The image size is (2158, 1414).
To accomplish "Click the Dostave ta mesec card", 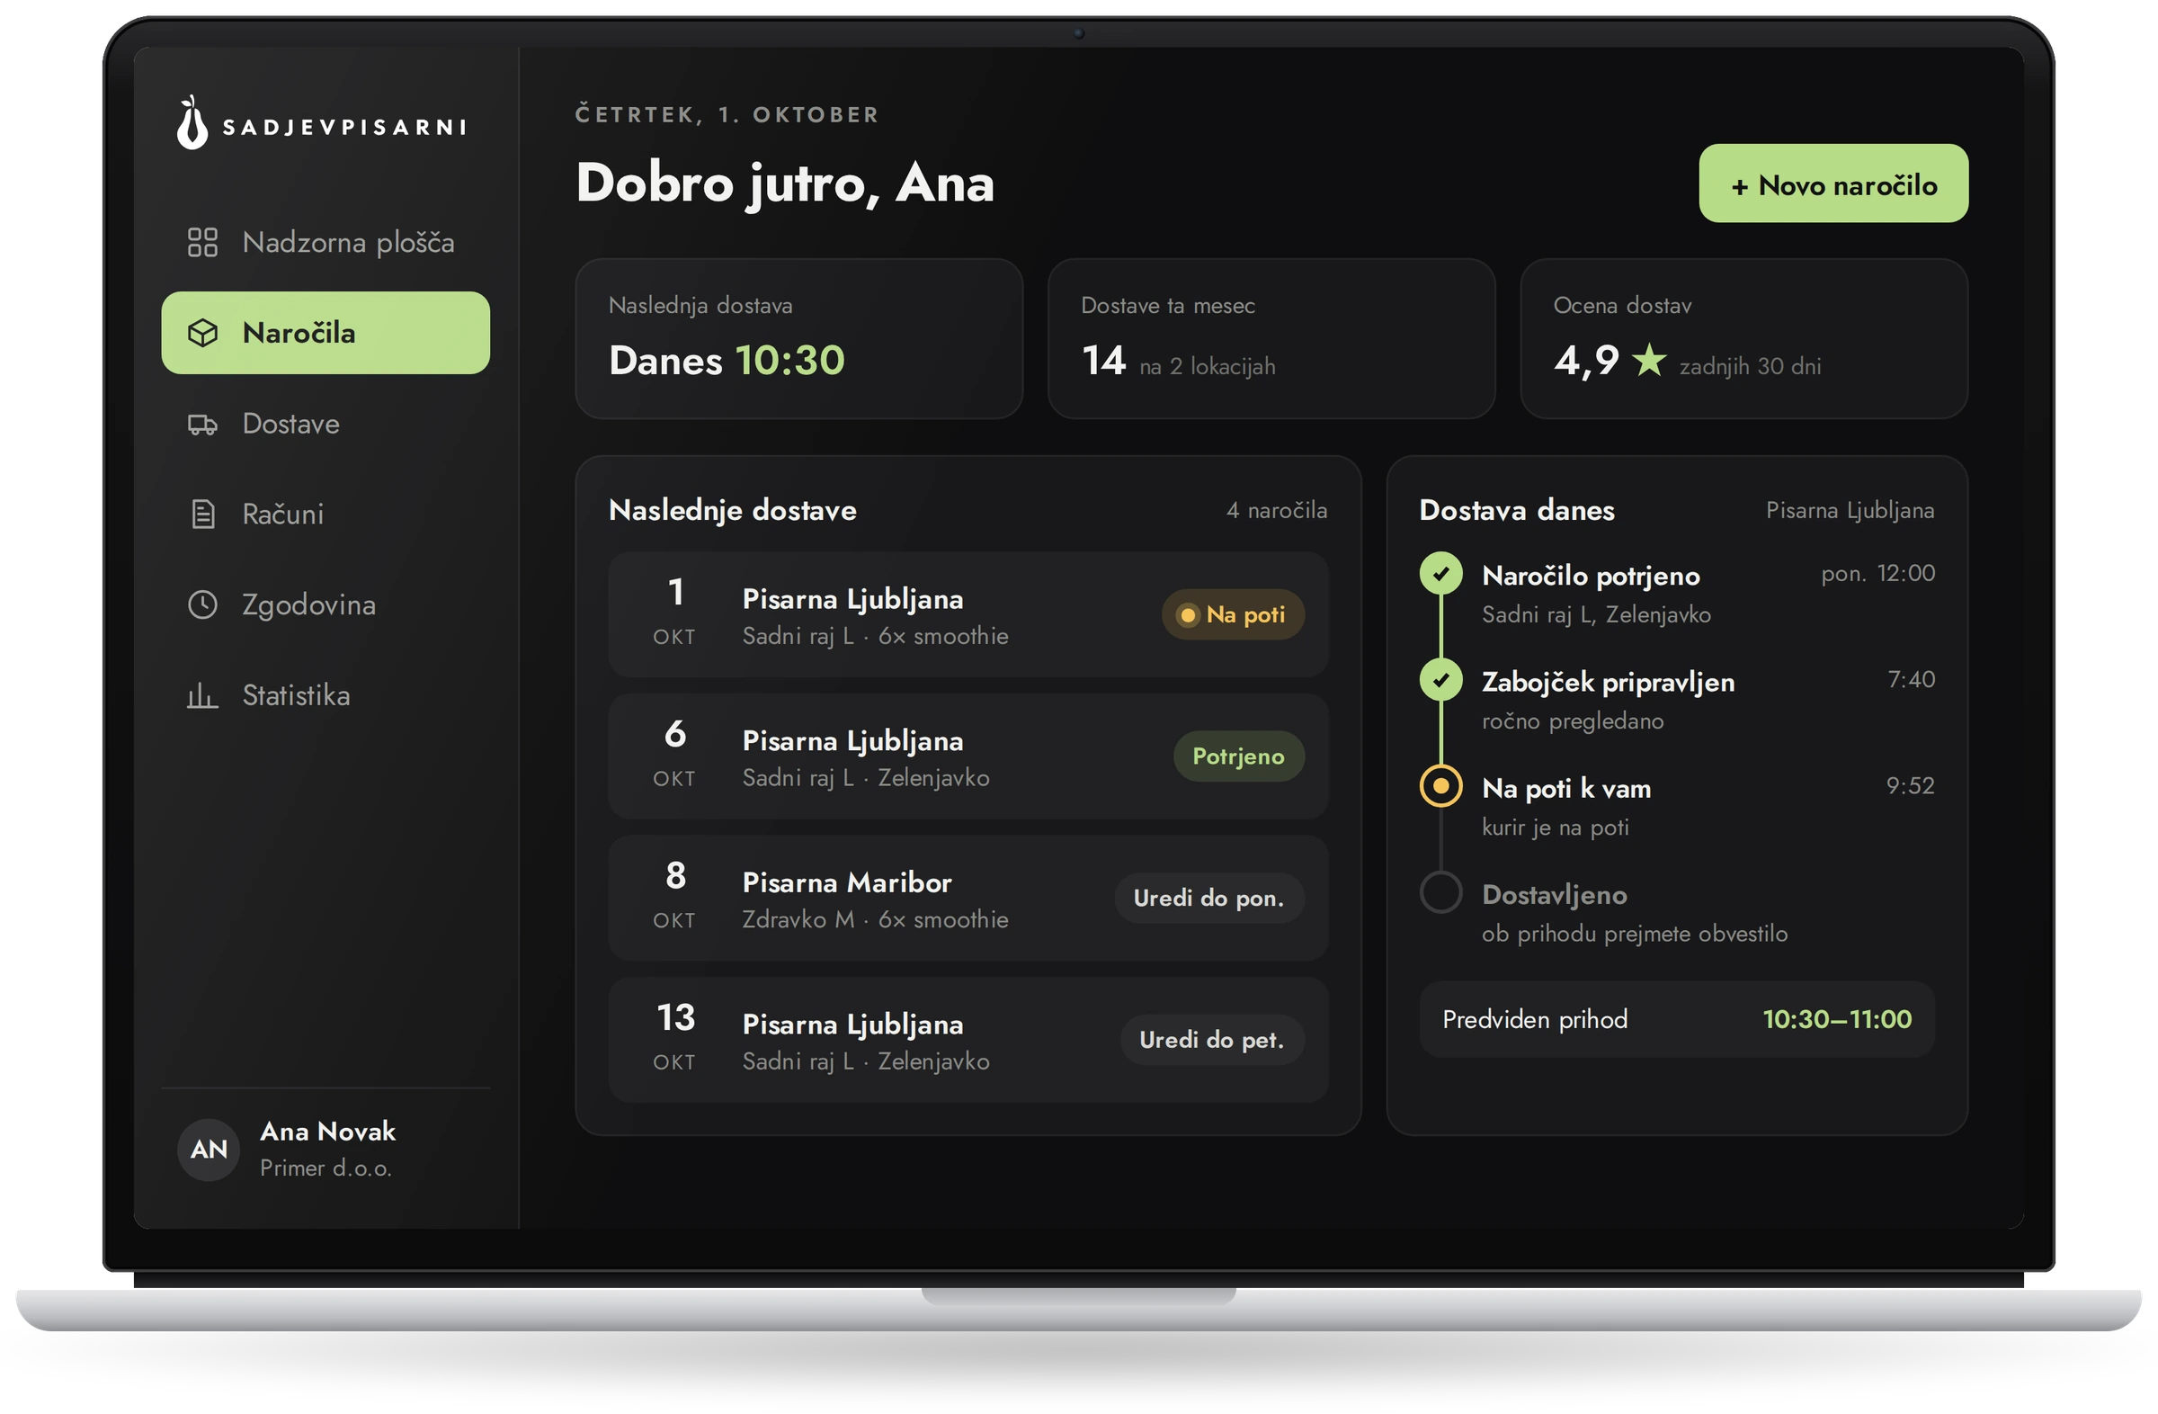I will [x=1271, y=338].
